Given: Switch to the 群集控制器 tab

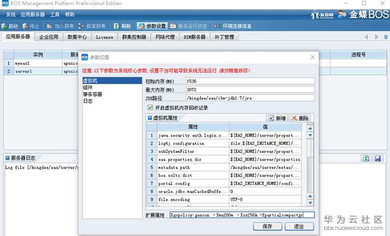Looking at the screenshot, I should 134,37.
